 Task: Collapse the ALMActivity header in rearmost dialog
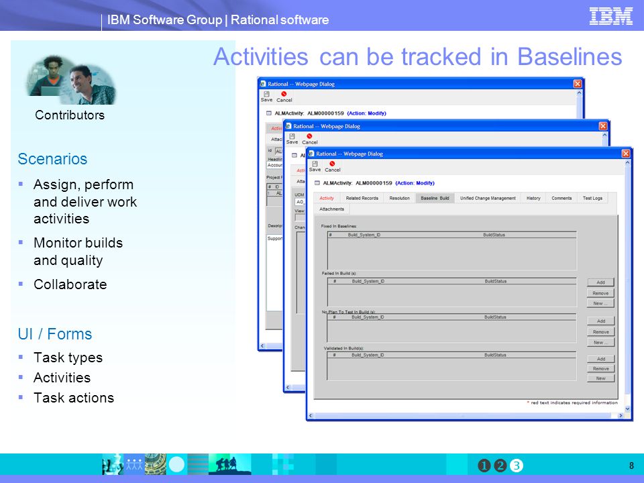pos(268,113)
